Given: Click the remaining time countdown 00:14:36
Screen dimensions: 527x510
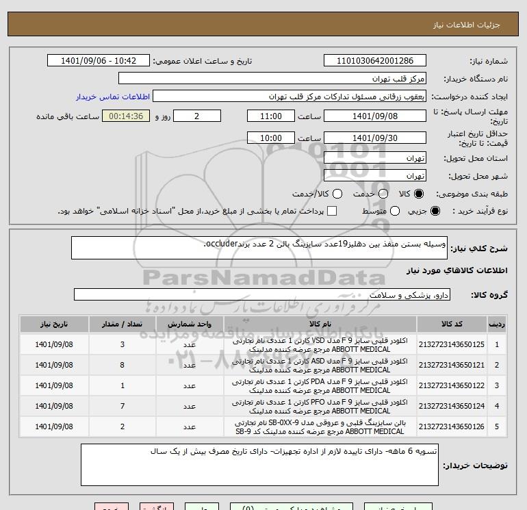Looking at the screenshot, I should 126,116.
